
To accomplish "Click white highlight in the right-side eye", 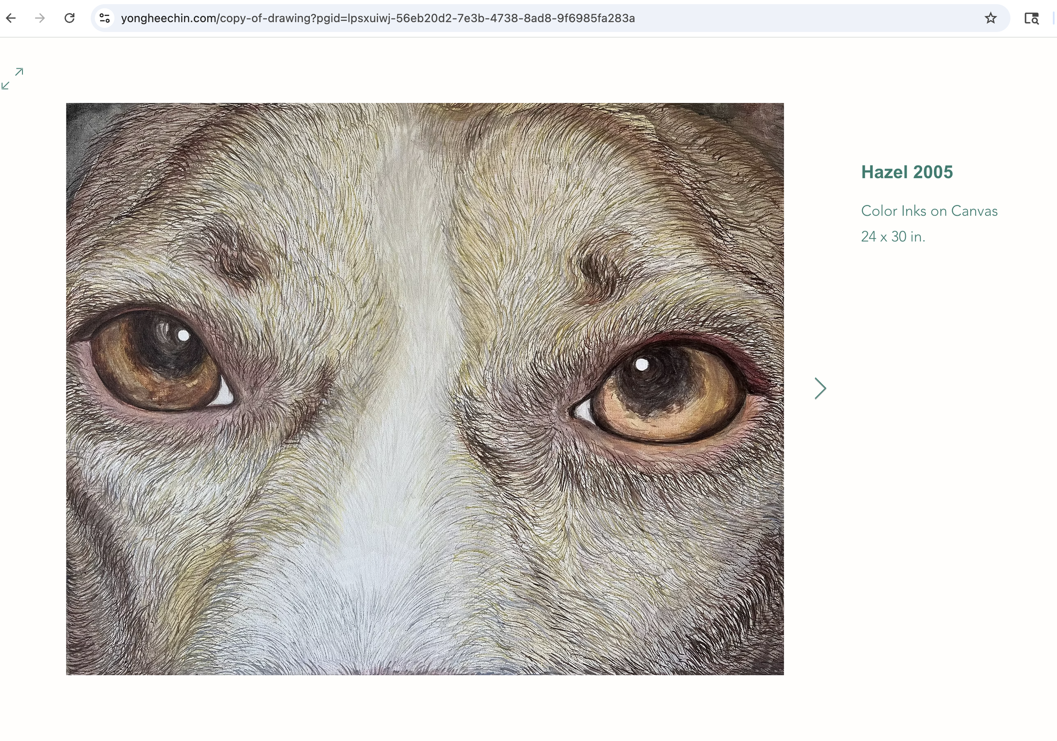I will (642, 365).
